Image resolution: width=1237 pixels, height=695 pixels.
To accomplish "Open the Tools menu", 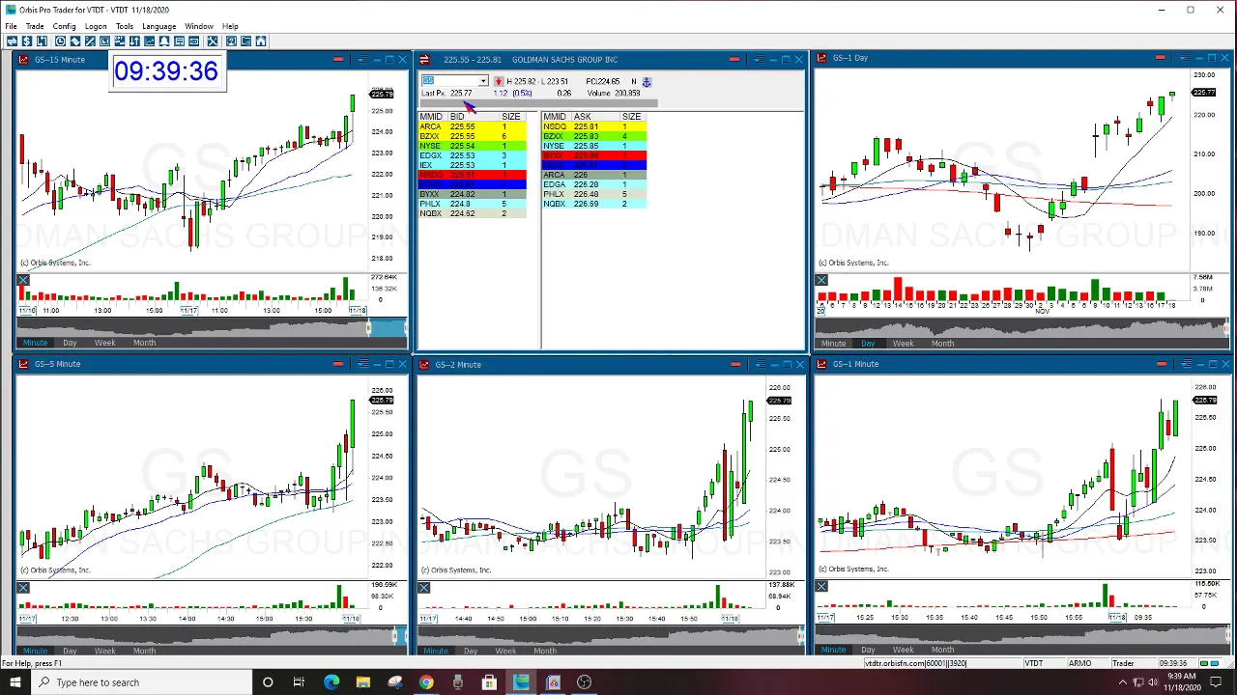I will (x=125, y=26).
